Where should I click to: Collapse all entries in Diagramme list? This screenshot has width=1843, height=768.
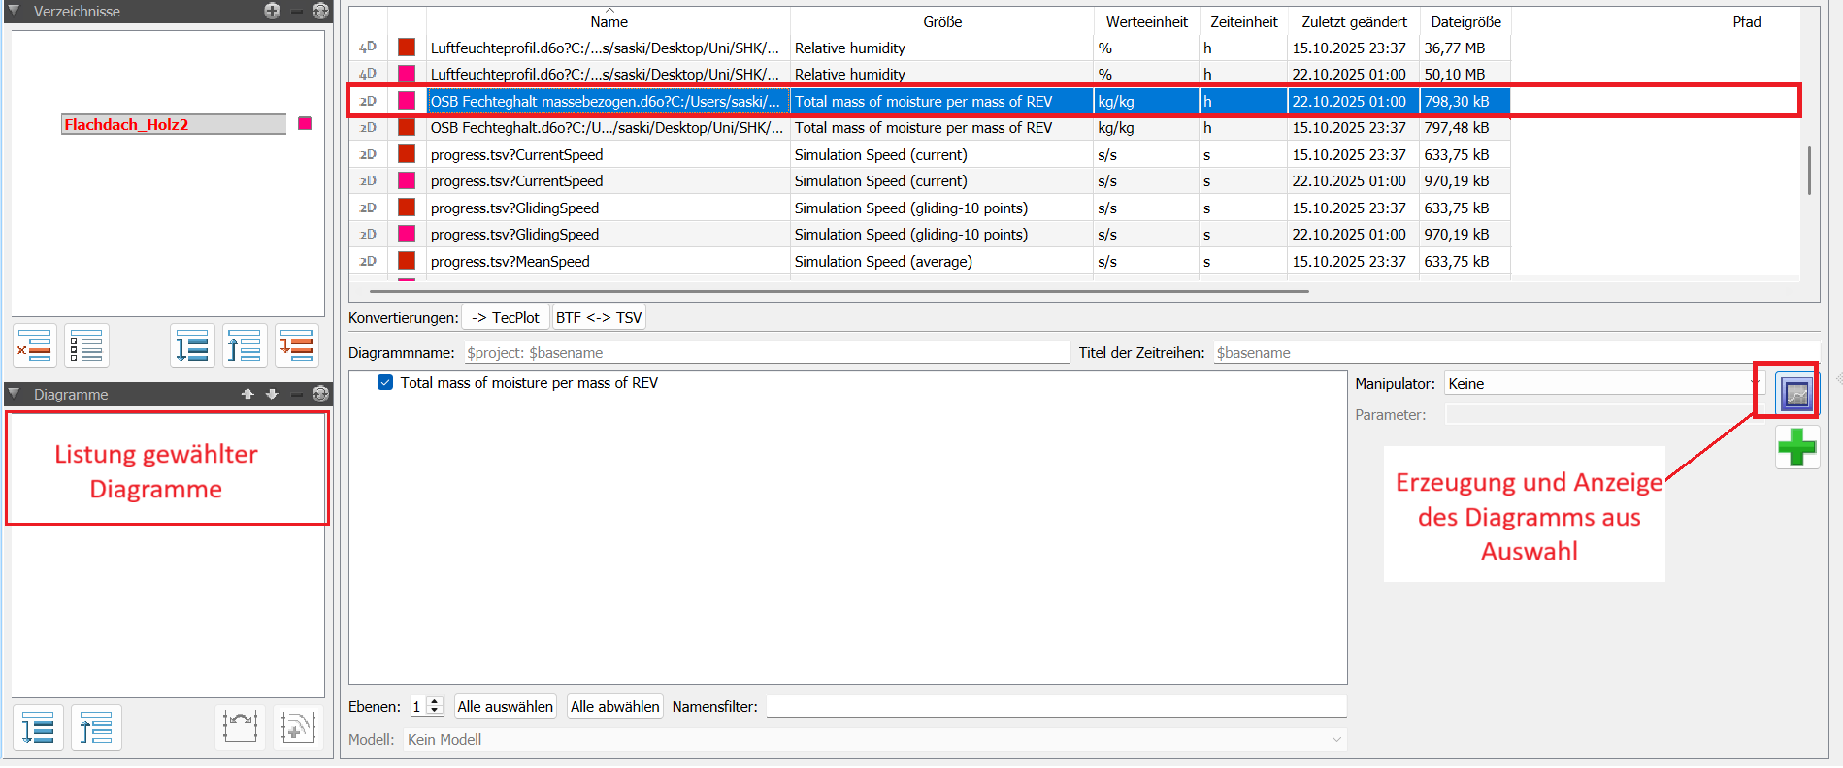tap(96, 727)
